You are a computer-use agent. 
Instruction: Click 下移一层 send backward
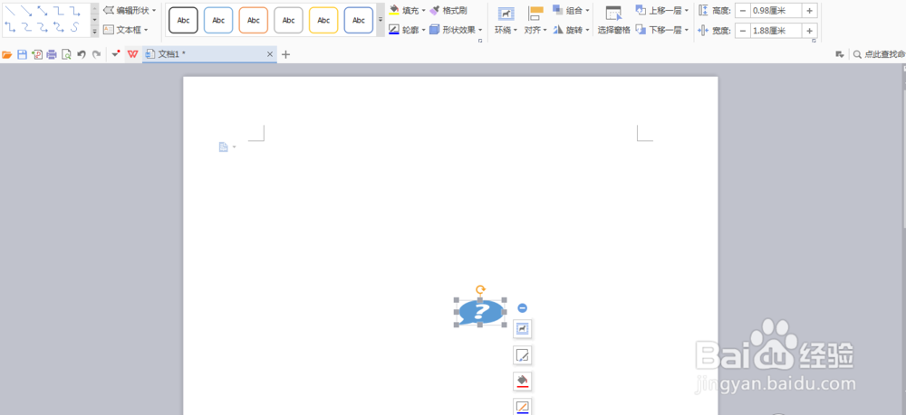[x=662, y=30]
